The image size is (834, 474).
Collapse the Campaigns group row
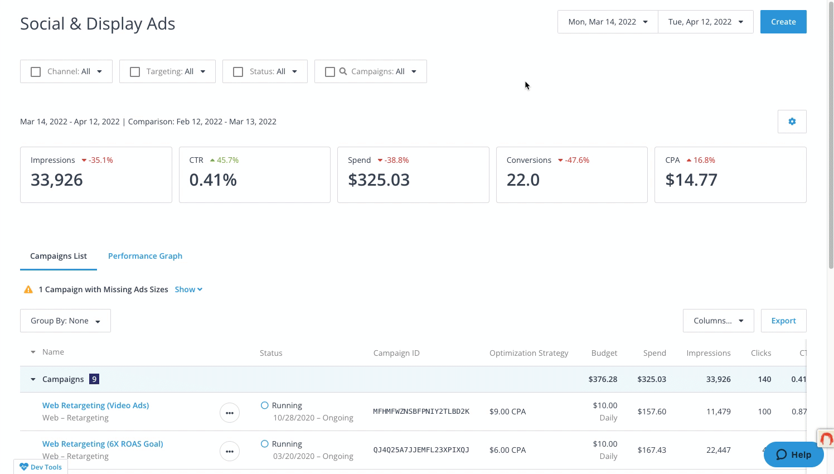[x=33, y=379]
